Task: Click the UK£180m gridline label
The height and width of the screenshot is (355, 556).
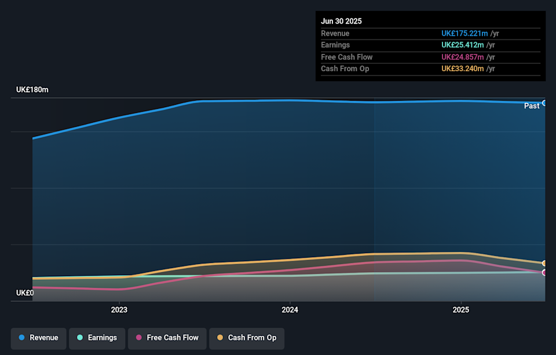Action: 31,89
